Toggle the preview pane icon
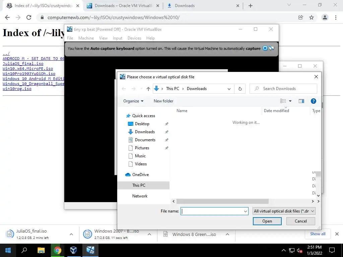Image resolution: width=343 pixels, height=257 pixels. (301, 101)
